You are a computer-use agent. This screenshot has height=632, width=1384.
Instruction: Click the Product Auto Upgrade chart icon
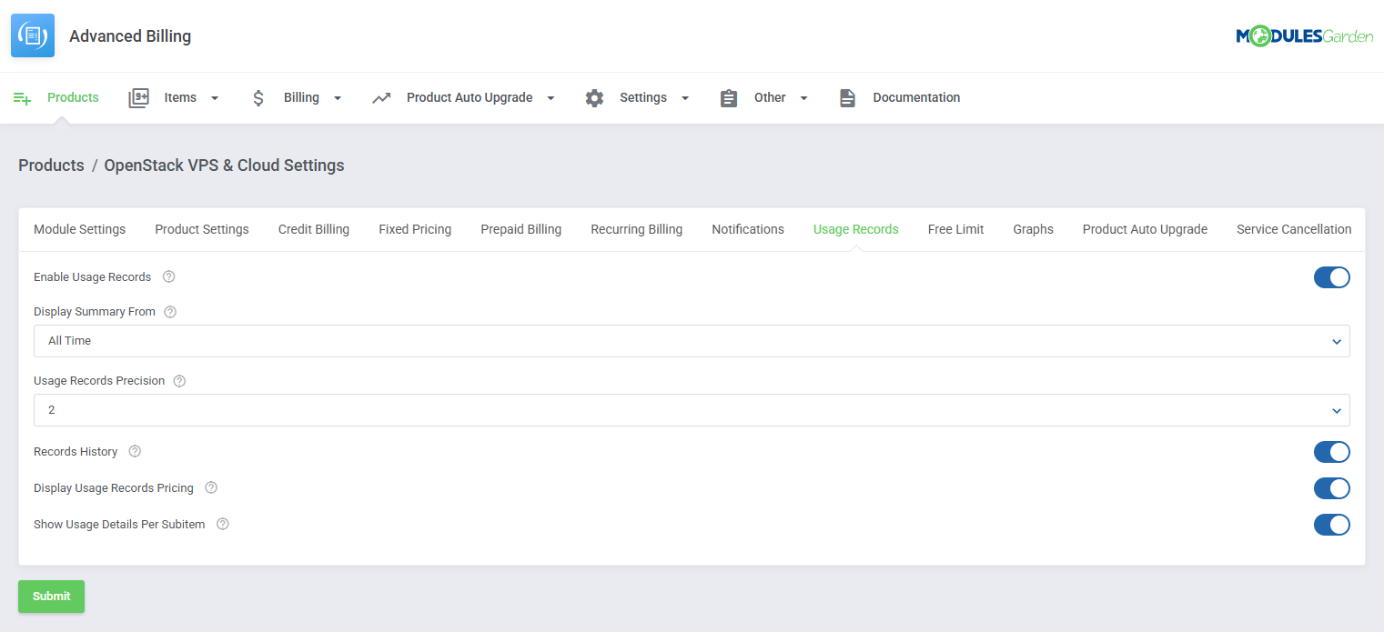[x=380, y=97]
